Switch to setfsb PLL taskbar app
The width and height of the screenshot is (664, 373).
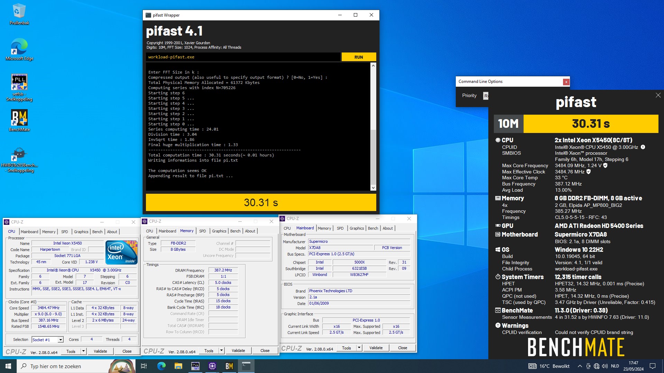tap(195, 366)
